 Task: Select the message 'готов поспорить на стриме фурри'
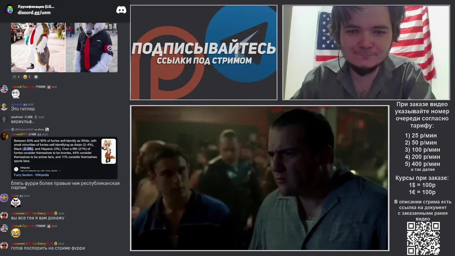(48, 248)
